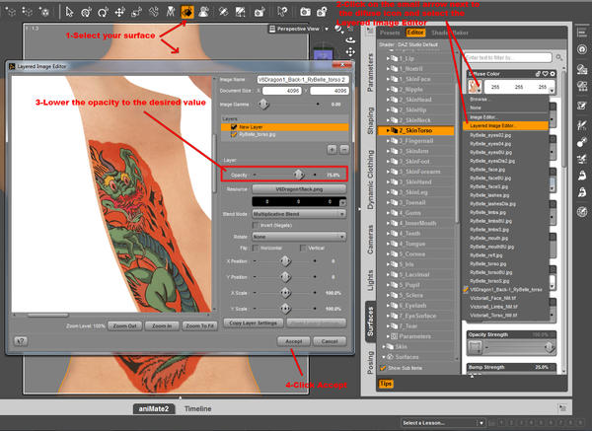
Task: Check the Flip Vertical checkbox
Action: [303, 248]
